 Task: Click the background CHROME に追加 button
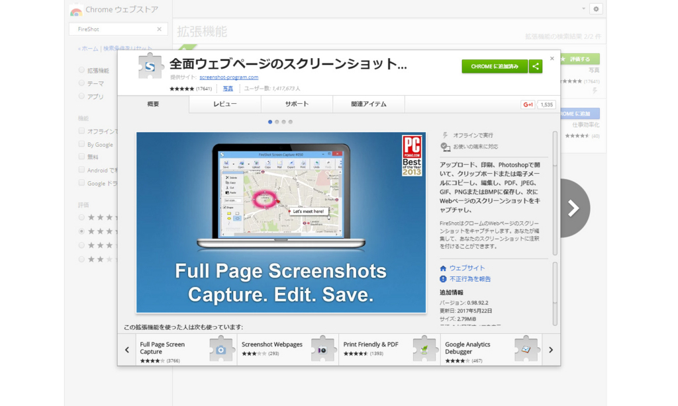[580, 114]
